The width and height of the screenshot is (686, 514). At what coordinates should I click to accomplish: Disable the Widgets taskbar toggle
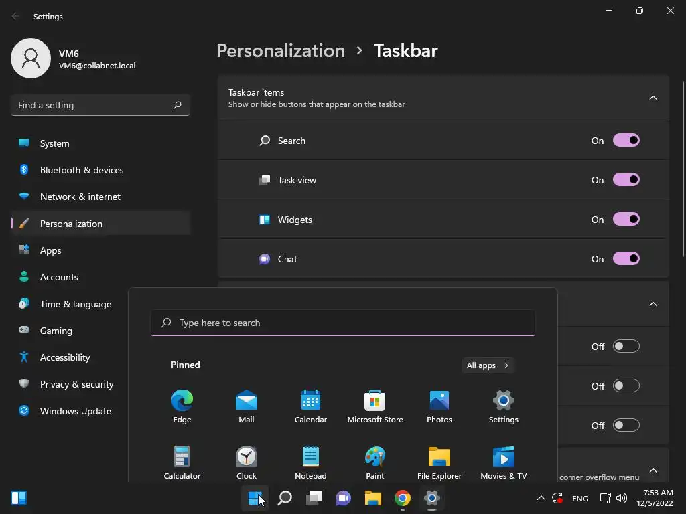(626, 219)
